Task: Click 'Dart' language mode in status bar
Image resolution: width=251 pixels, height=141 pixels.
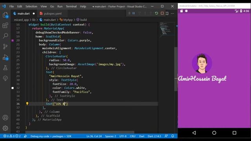Action: click(x=142, y=136)
